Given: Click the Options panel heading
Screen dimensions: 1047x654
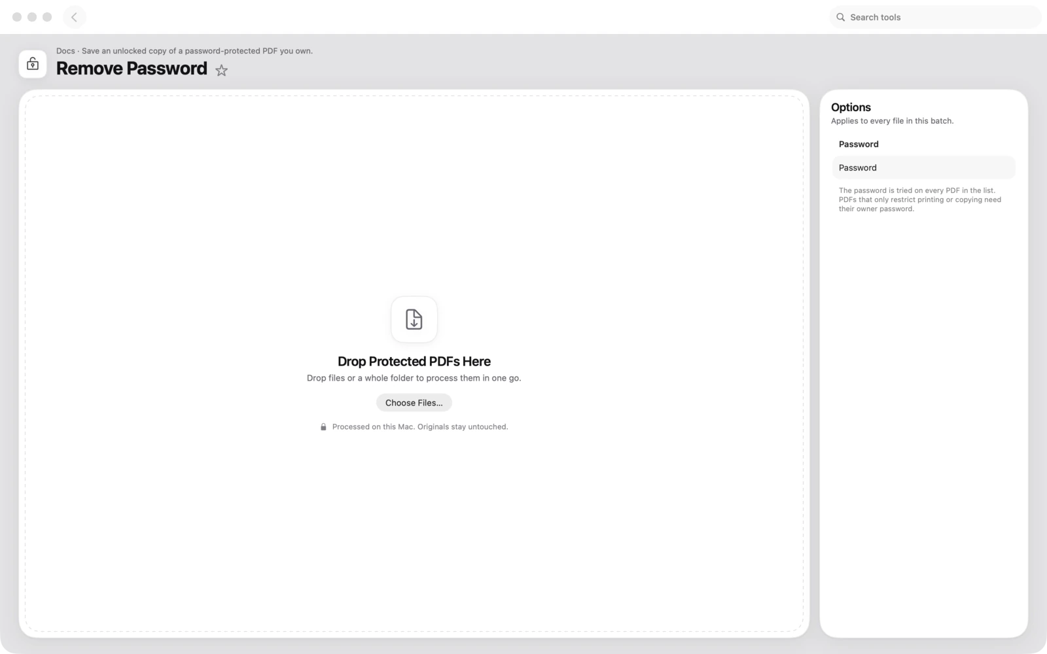Looking at the screenshot, I should tap(851, 107).
